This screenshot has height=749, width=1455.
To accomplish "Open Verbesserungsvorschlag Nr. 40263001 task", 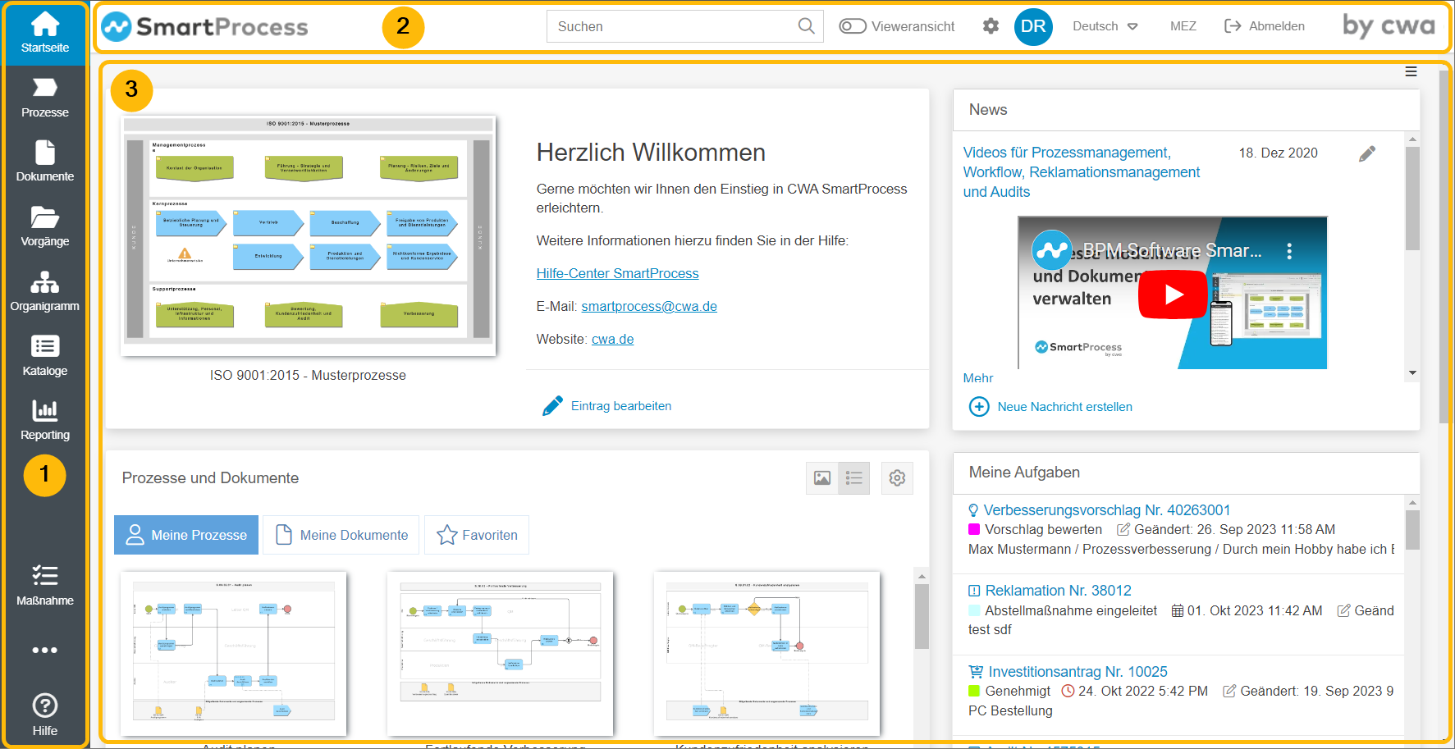I will (x=1107, y=510).
